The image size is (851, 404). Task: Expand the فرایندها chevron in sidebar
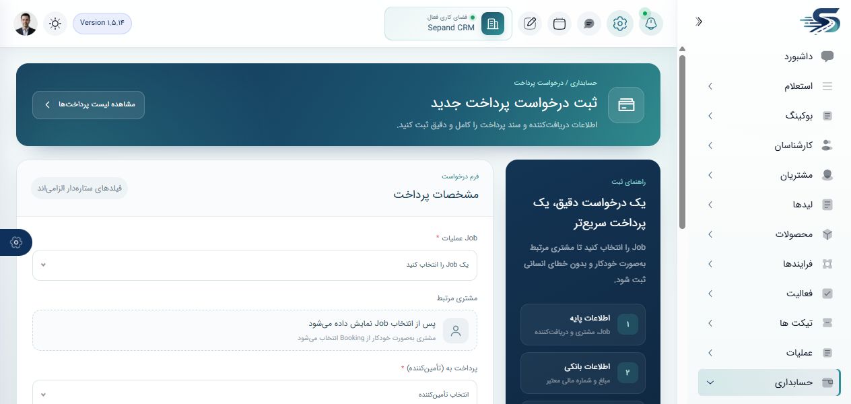710,264
